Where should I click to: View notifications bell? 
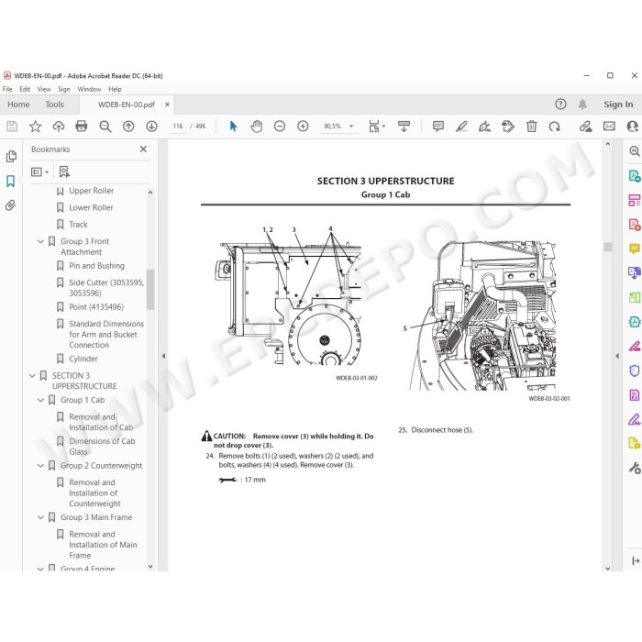(x=582, y=104)
